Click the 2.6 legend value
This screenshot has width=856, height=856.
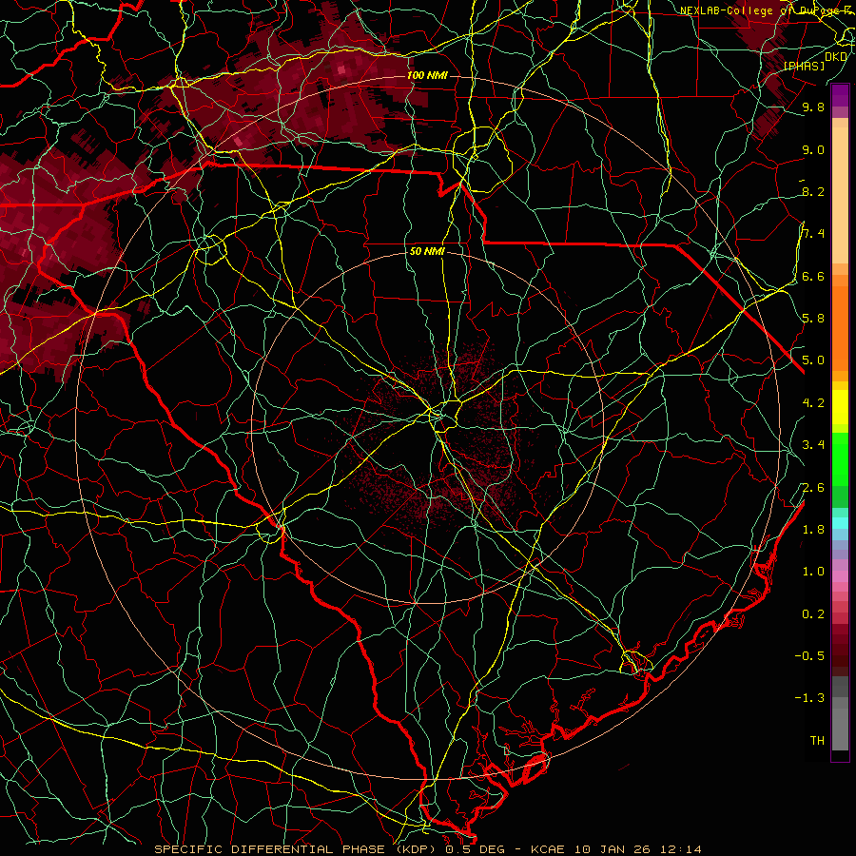813,488
